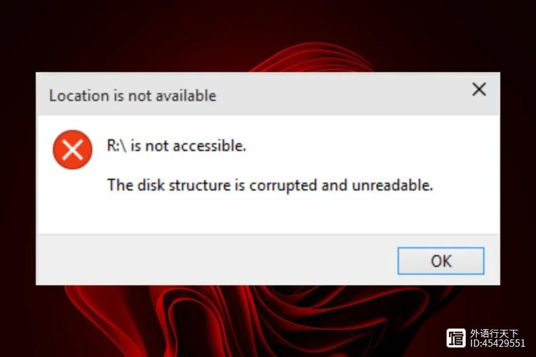
Task: Click the 'R:\' drive path text
Action: tap(116, 146)
